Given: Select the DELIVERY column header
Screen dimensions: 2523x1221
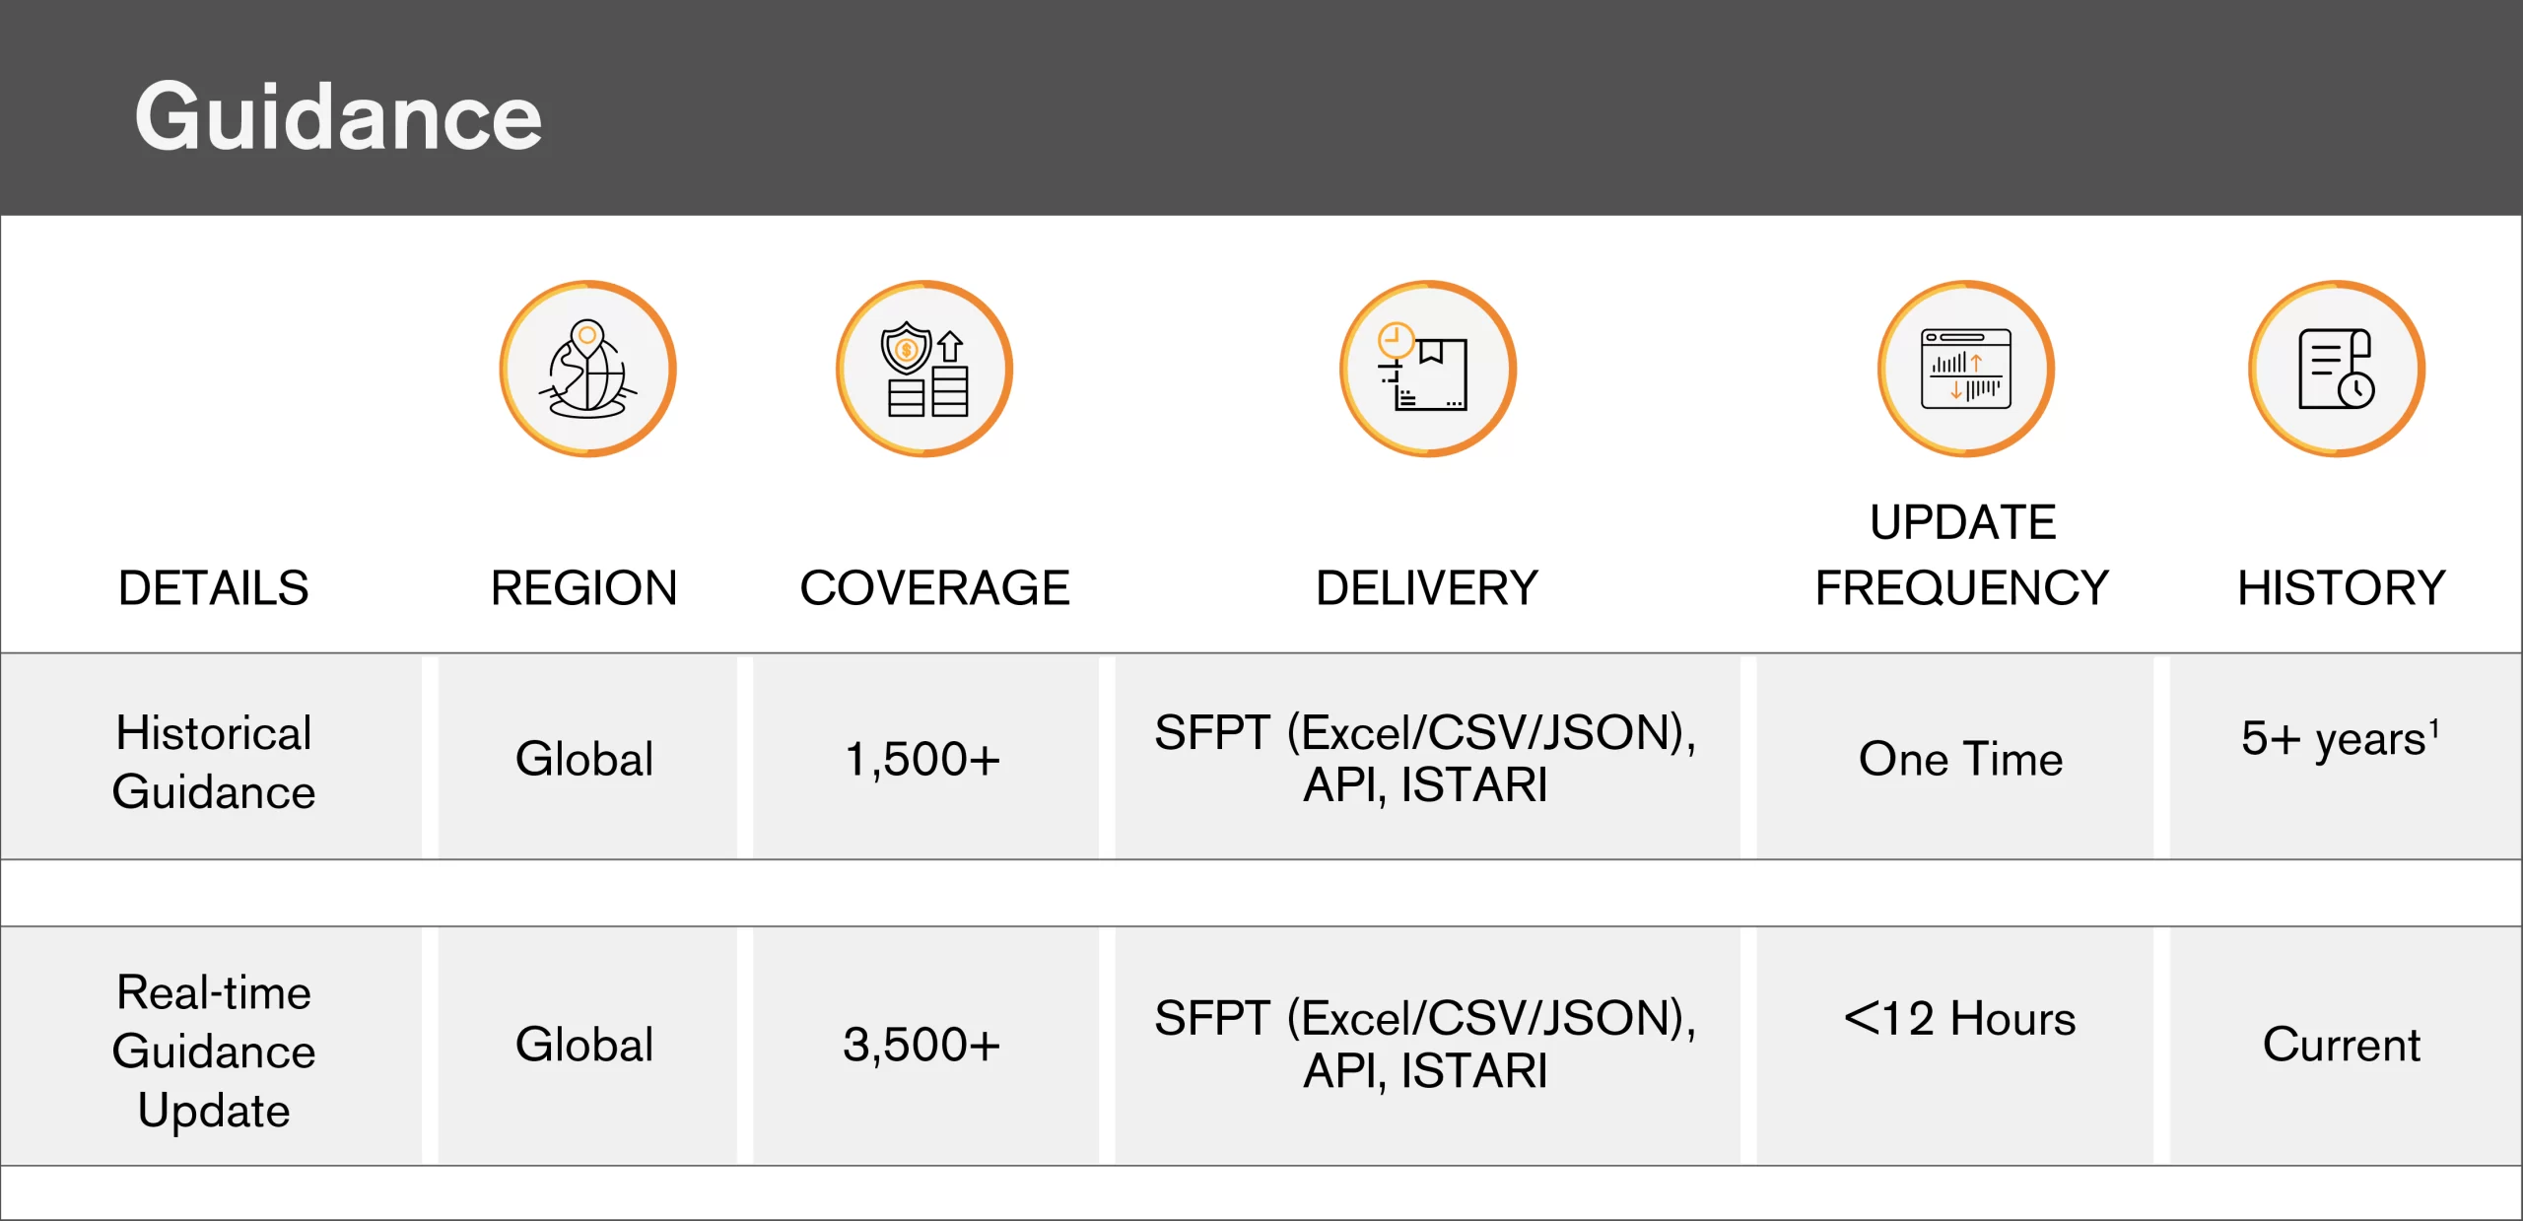Looking at the screenshot, I should [1426, 588].
